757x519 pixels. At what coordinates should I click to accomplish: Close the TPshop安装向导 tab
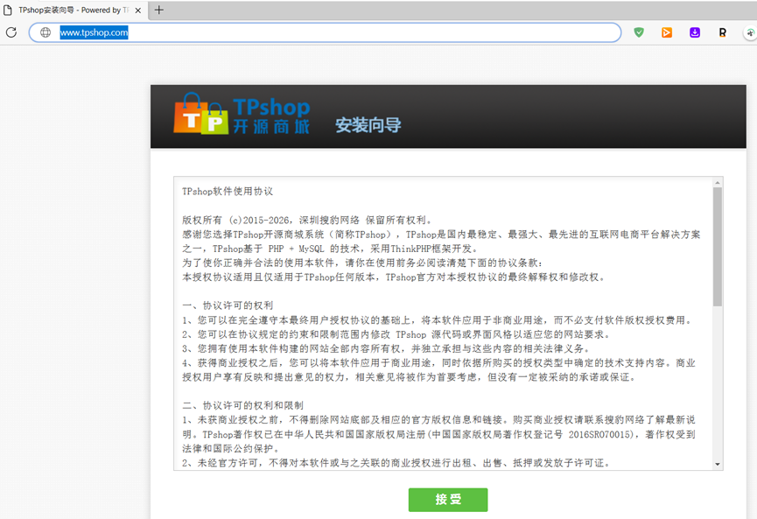click(x=138, y=11)
